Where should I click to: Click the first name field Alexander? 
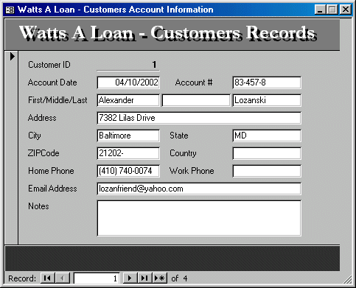[x=128, y=100]
